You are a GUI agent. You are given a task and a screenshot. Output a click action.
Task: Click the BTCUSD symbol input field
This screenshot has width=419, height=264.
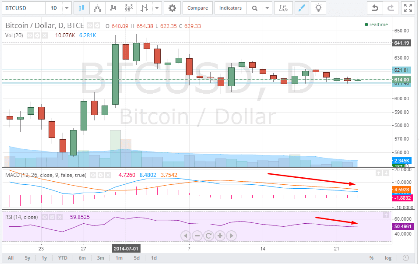[23, 8]
